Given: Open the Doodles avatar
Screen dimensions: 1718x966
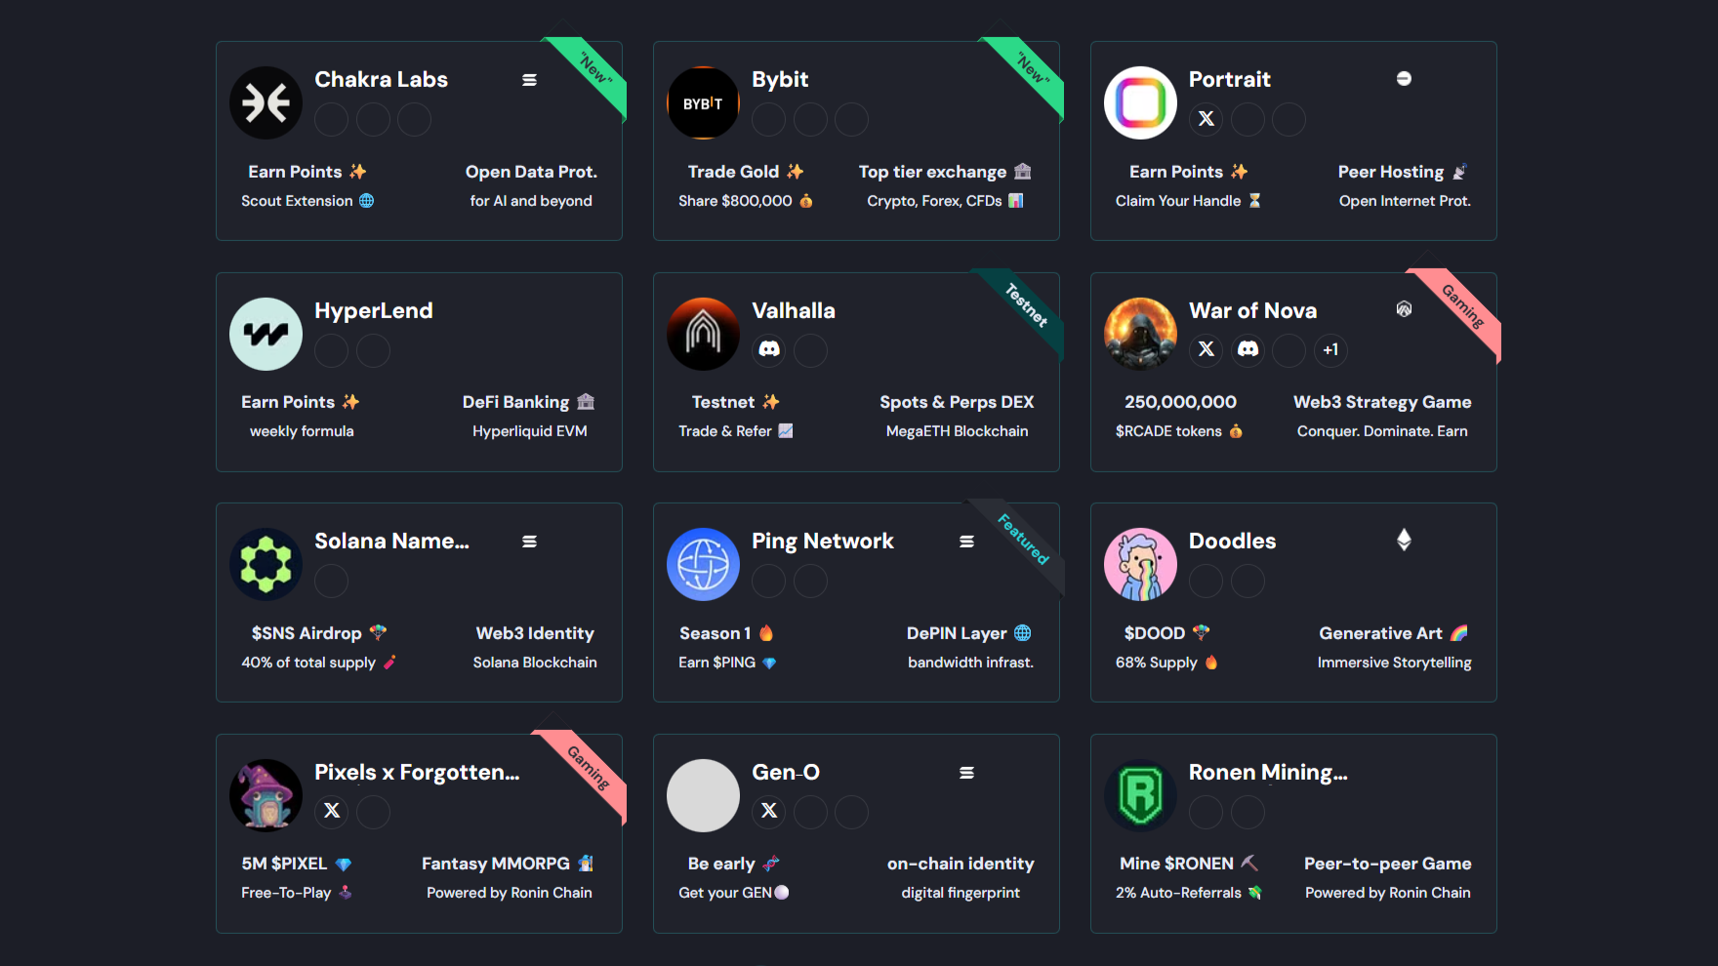Looking at the screenshot, I should 1140,564.
